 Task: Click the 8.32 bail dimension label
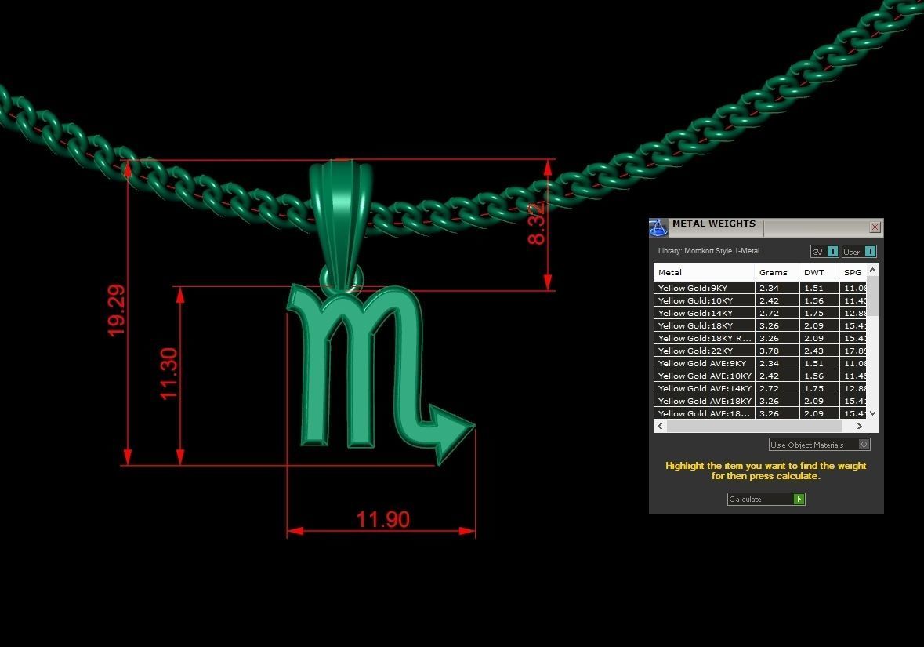tap(537, 224)
